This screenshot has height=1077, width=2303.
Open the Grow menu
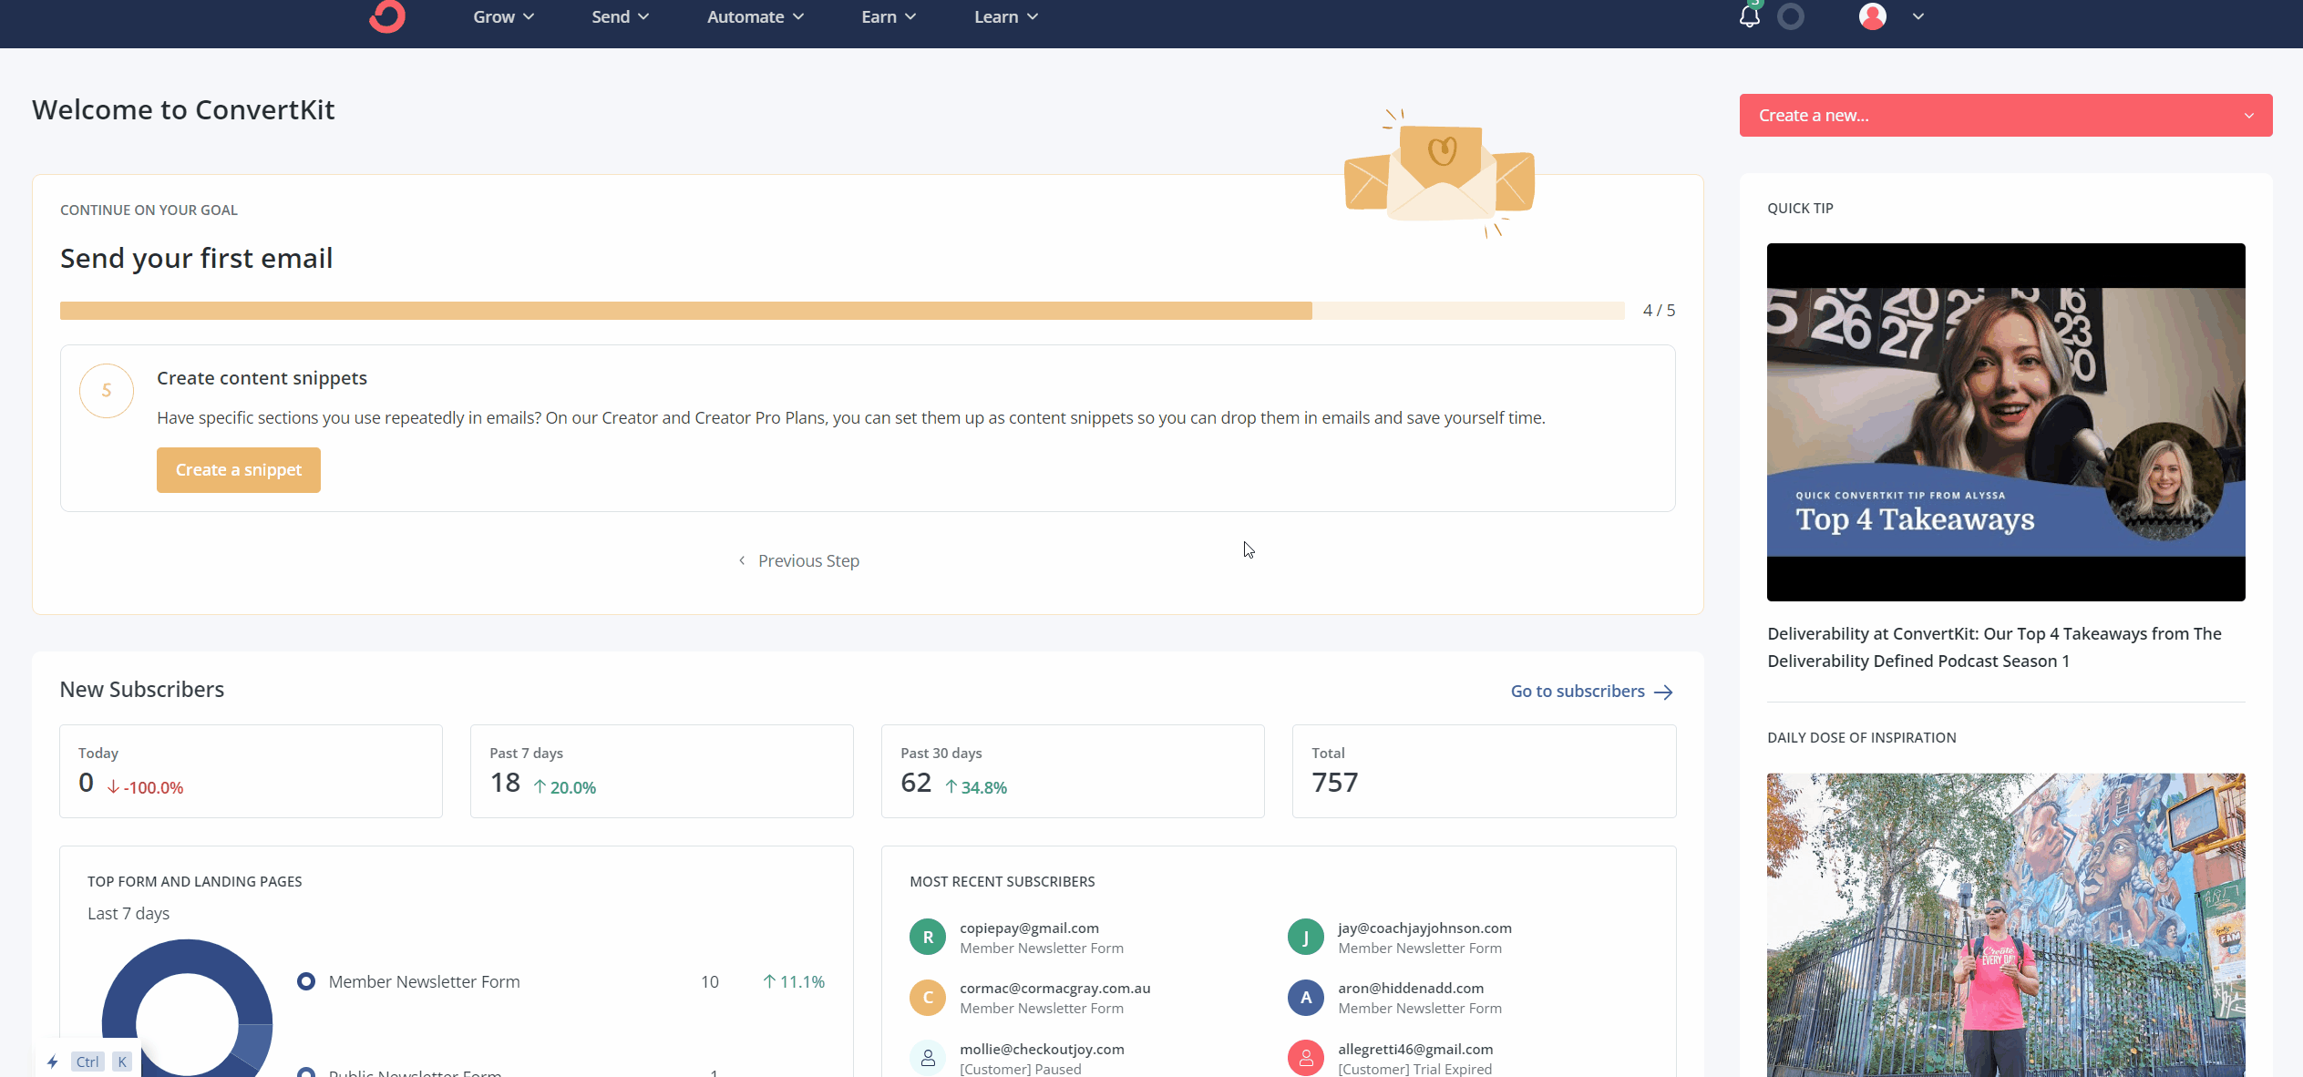tap(502, 16)
